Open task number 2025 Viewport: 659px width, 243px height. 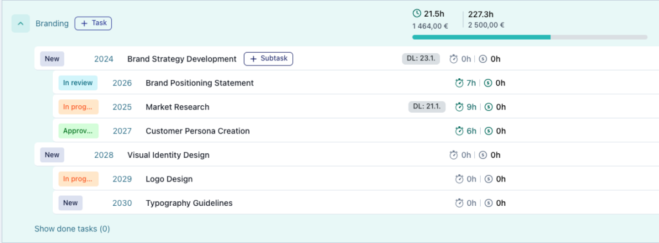point(122,107)
